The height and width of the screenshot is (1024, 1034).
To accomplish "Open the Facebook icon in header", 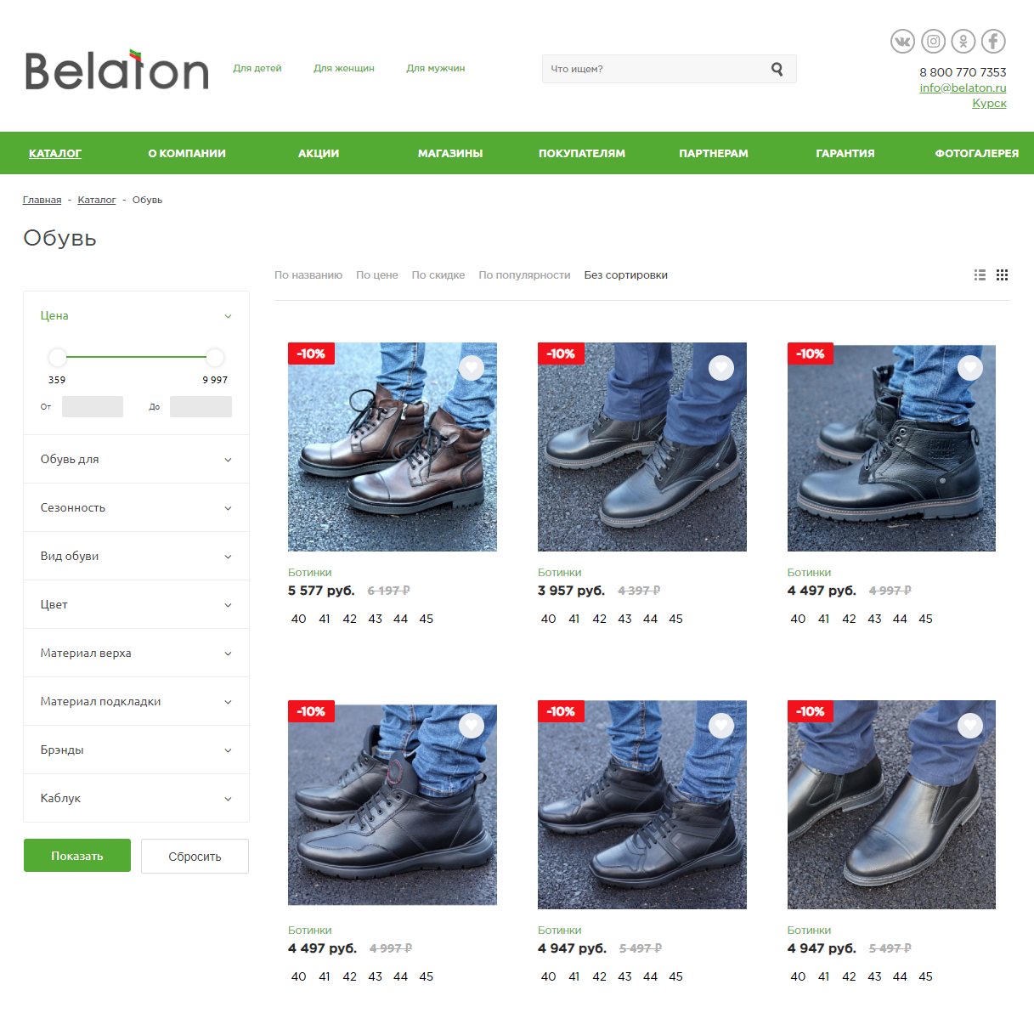I will [x=993, y=41].
